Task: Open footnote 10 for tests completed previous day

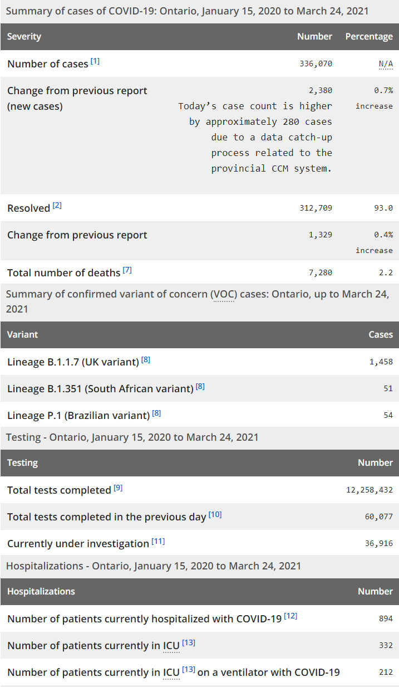Action: coord(215,515)
